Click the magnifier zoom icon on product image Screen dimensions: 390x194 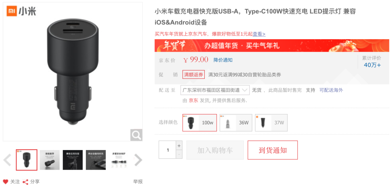click(x=136, y=135)
